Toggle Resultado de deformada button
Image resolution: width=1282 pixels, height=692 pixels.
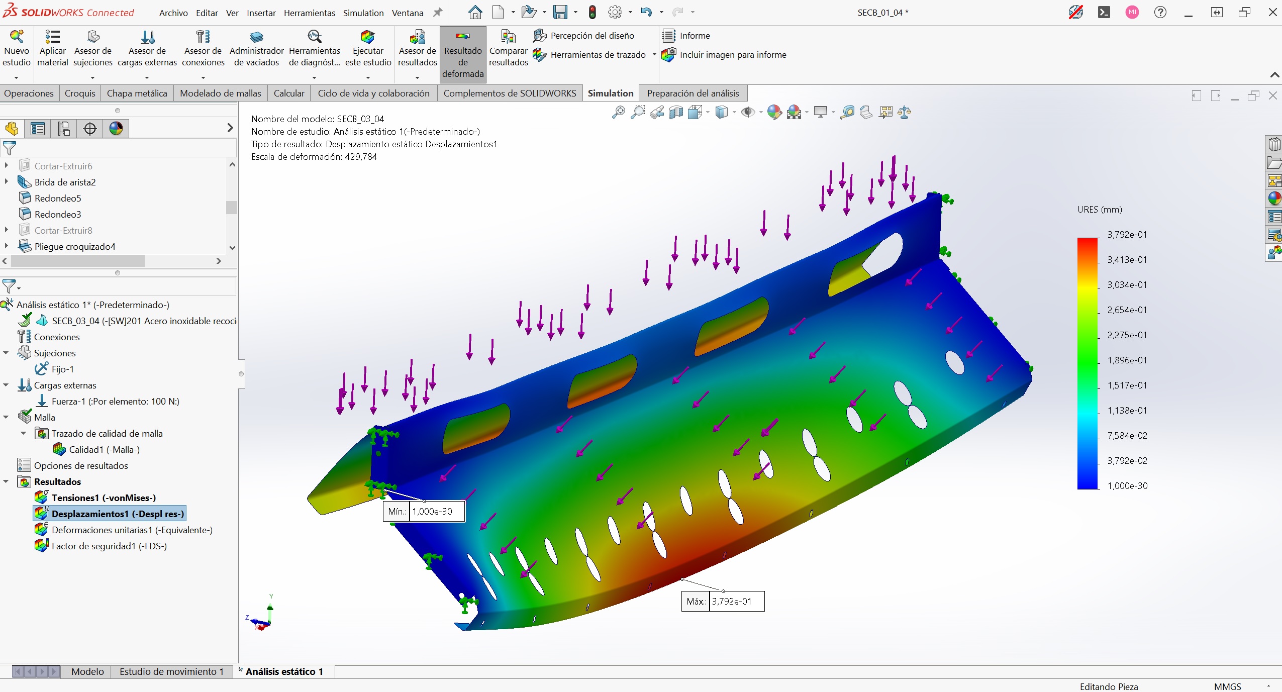(463, 54)
